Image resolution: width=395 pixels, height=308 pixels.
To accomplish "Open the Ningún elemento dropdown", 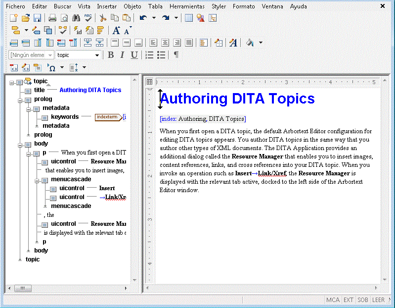I will (x=50, y=55).
